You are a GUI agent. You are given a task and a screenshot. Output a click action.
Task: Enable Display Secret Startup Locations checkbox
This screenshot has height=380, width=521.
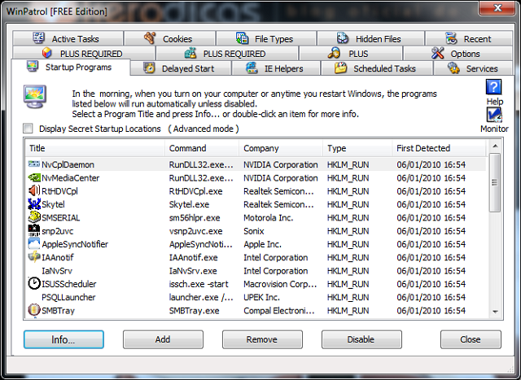(x=28, y=129)
